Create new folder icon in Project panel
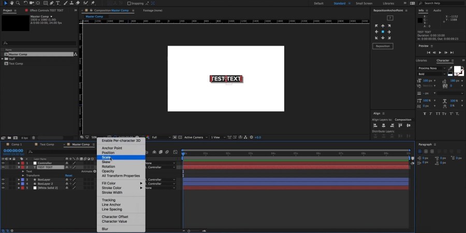Image resolution: width=466 pixels, height=233 pixels. click(x=9, y=138)
